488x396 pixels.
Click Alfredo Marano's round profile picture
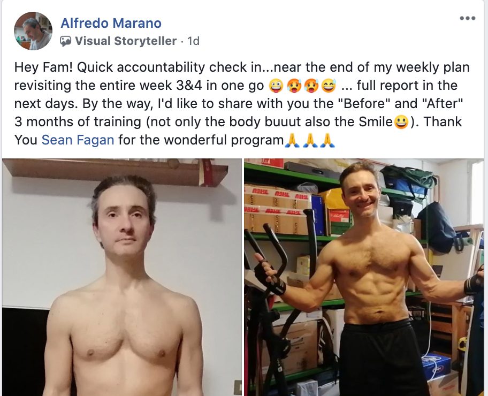pos(33,31)
